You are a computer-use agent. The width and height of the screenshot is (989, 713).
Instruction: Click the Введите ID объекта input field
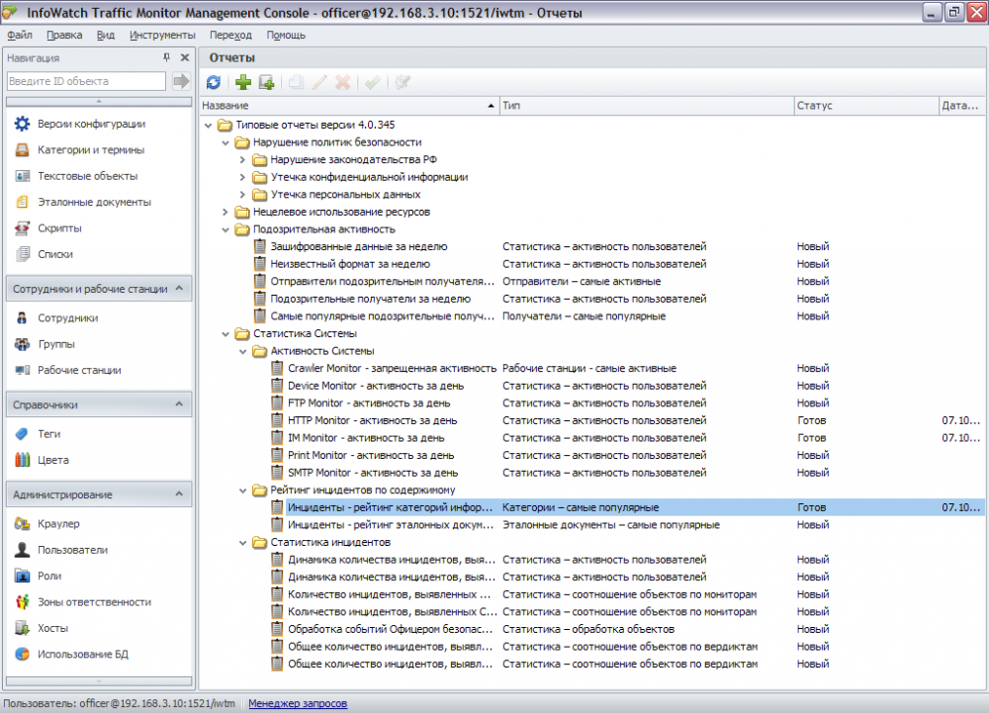[86, 81]
